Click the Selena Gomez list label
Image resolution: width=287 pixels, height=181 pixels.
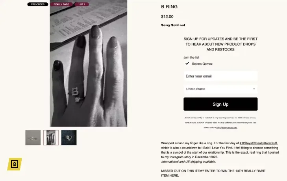point(202,64)
